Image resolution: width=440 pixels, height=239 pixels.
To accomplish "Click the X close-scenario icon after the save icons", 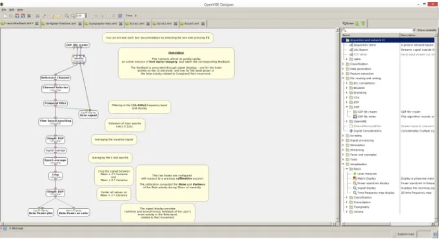I will (x=29, y=15).
